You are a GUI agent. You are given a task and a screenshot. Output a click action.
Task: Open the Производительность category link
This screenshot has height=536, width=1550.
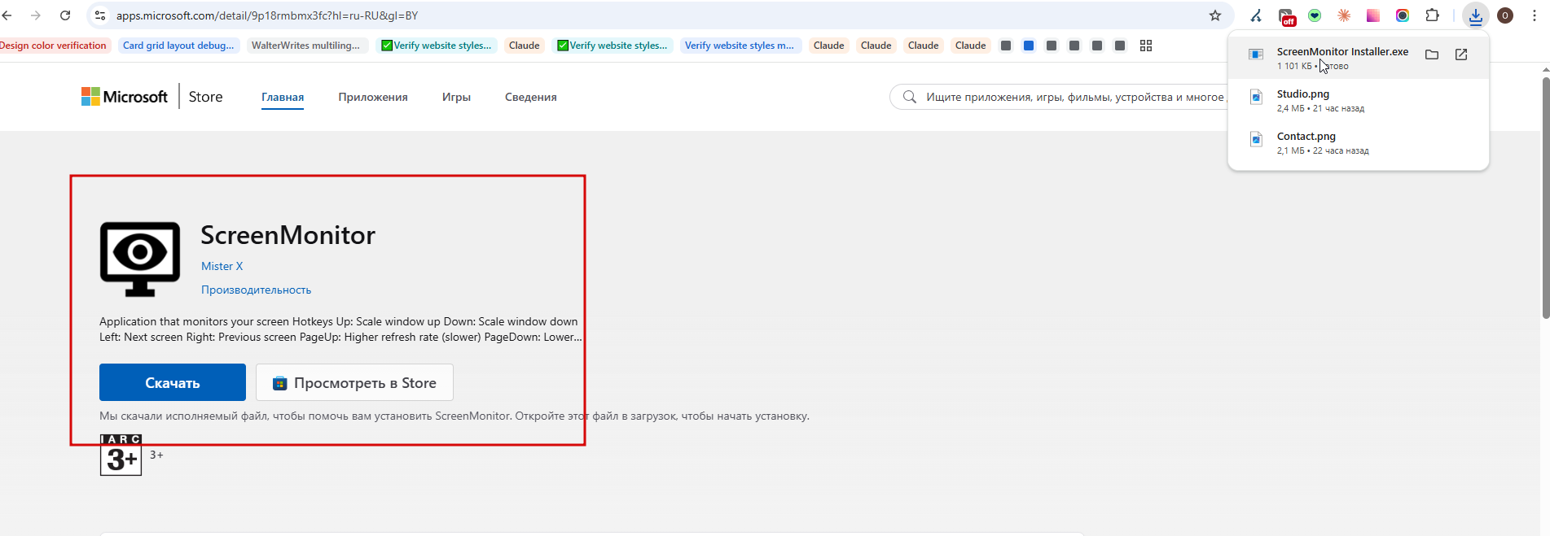(x=256, y=290)
